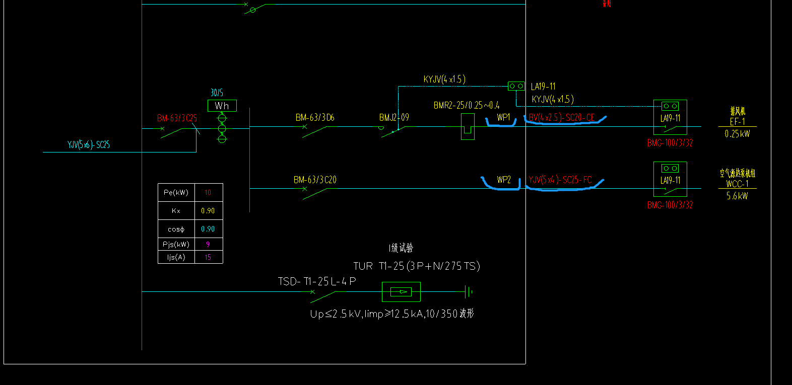Viewport: 792px width, 385px height.
Task: Select the Kx table cell
Action: [176, 210]
